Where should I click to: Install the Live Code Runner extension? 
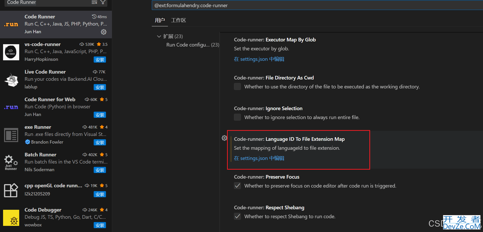tap(100, 87)
